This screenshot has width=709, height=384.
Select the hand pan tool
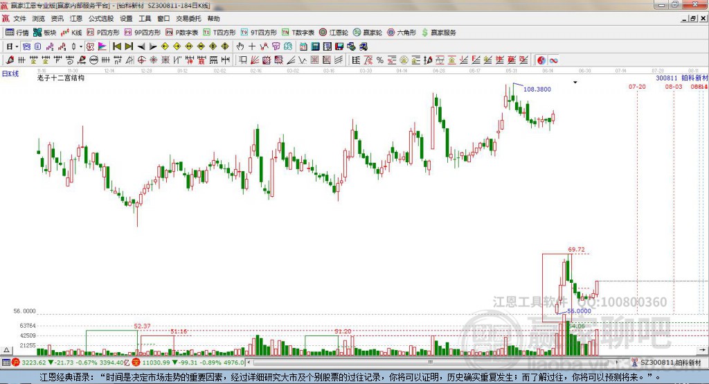(x=240, y=46)
